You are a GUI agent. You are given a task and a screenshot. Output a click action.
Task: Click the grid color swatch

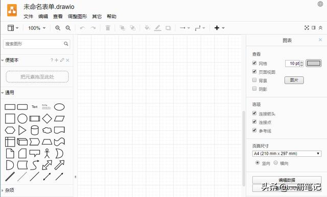(x=313, y=63)
